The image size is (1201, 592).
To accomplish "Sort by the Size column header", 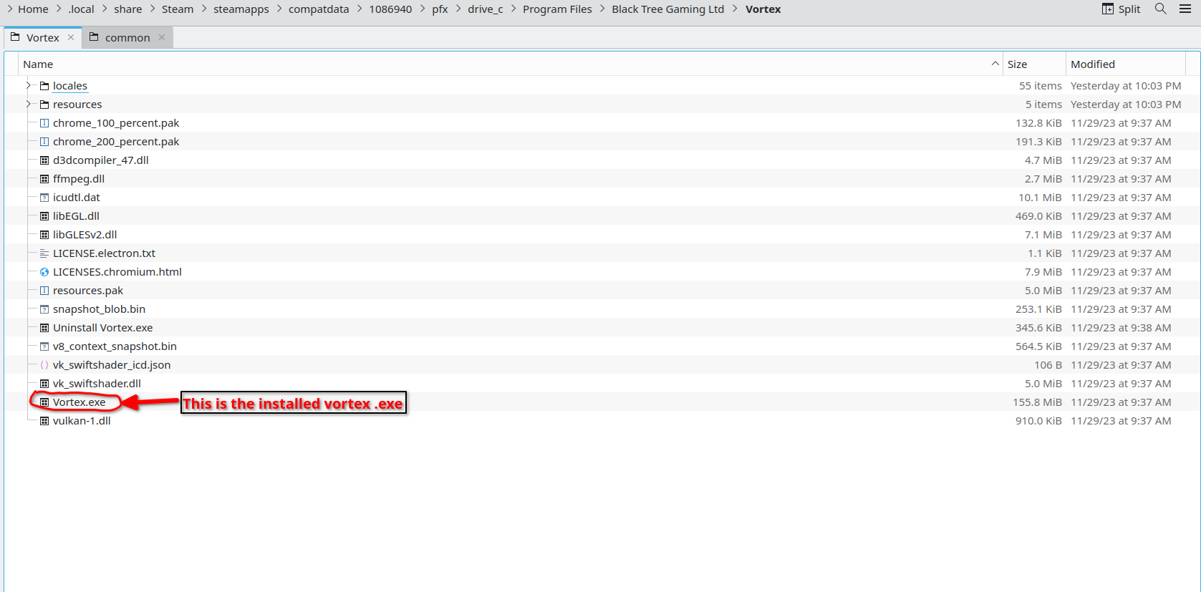I will click(1034, 64).
